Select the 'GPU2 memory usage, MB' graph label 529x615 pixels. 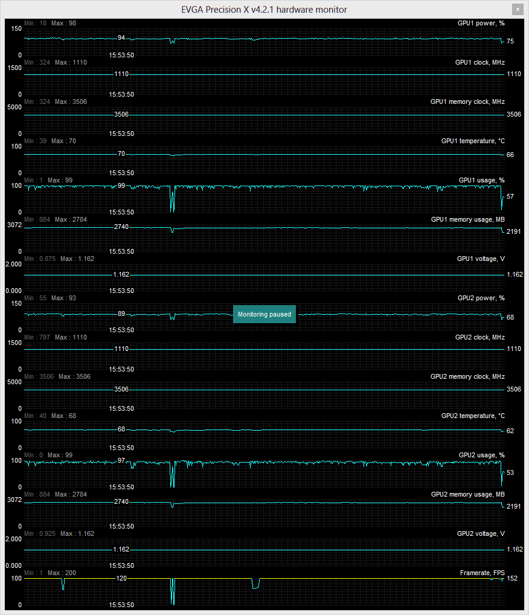(468, 494)
